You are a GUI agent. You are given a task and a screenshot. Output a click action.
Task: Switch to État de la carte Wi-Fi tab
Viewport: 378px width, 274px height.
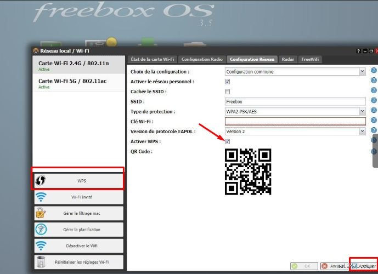tap(153, 59)
